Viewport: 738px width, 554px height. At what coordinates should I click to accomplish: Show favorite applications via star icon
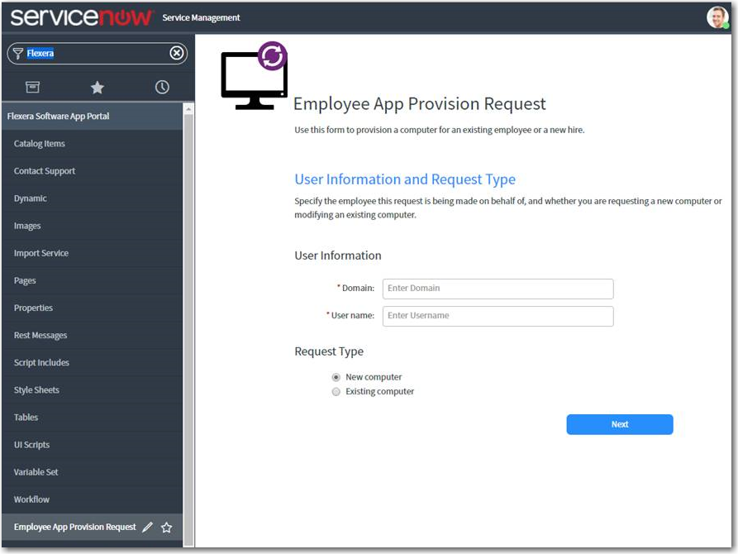tap(97, 86)
